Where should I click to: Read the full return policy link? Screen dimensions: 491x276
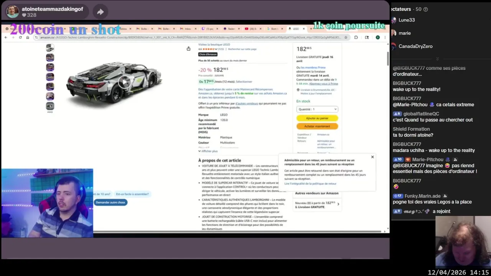310,184
